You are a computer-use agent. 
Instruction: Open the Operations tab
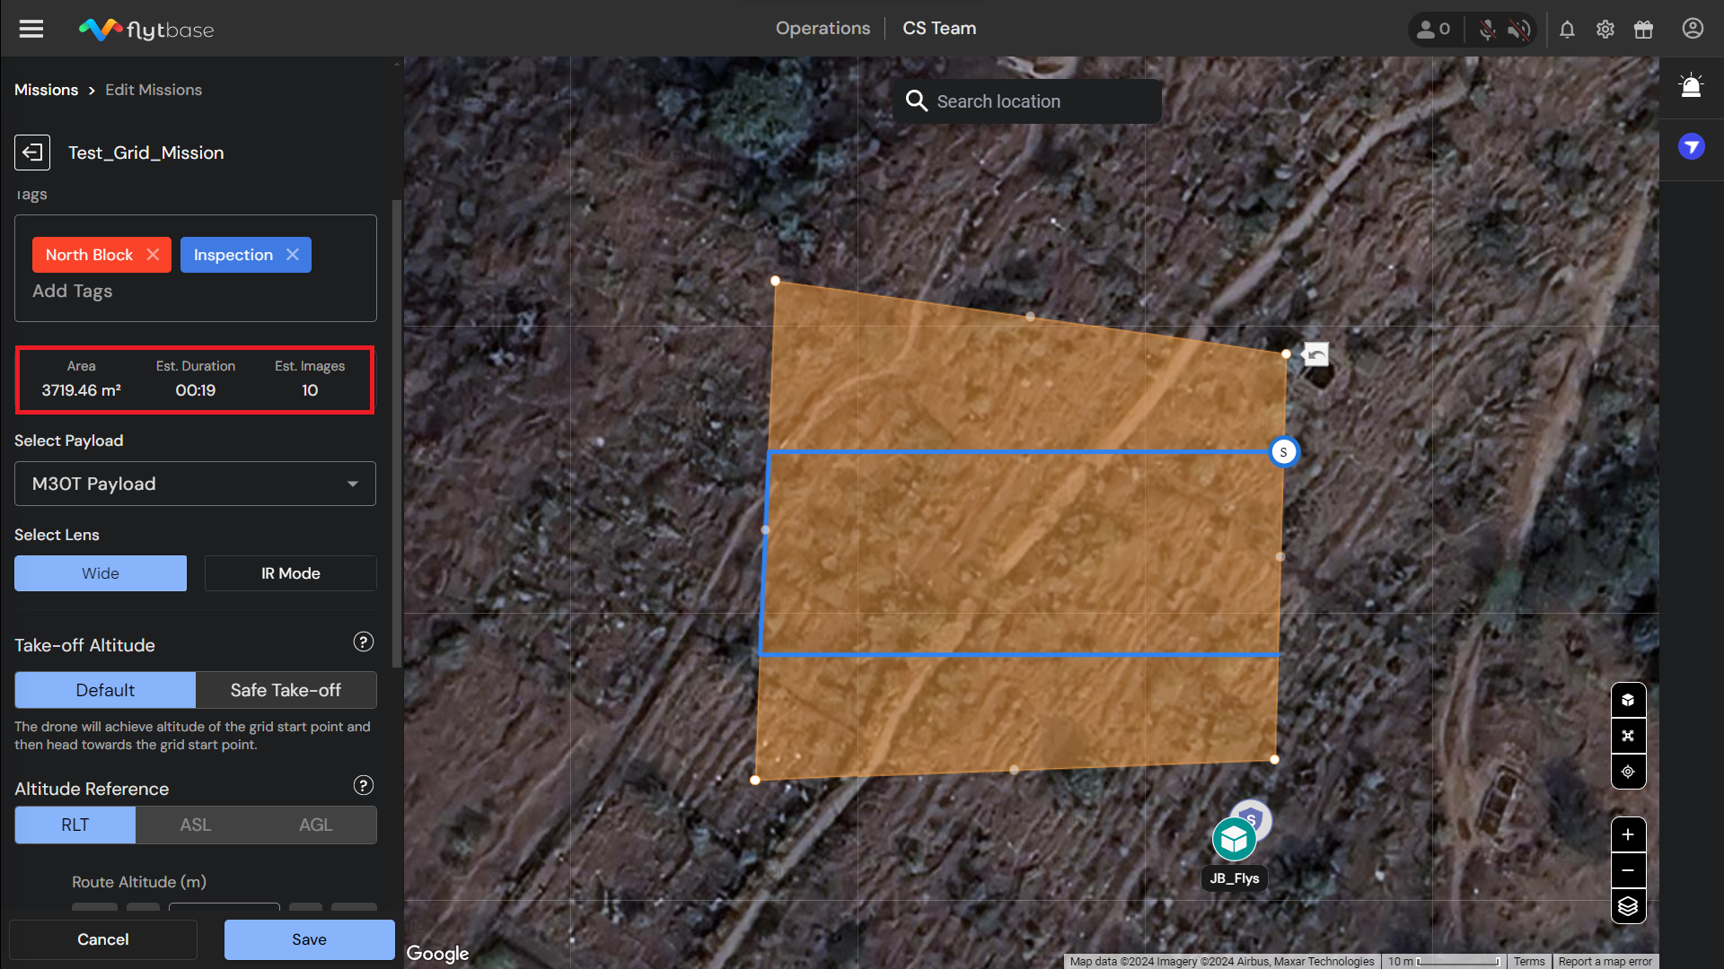pyautogui.click(x=822, y=29)
